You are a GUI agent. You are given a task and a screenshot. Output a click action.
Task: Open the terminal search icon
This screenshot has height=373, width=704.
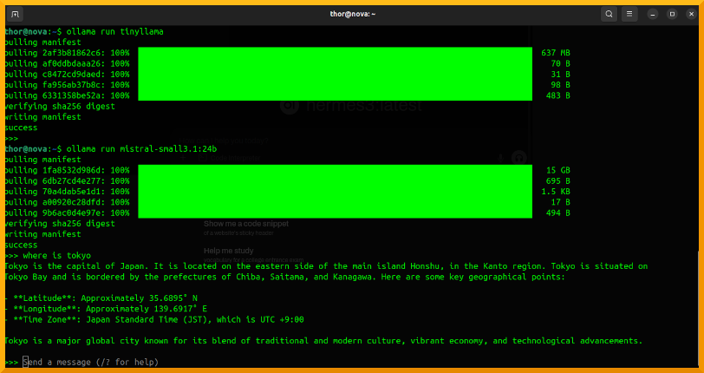[609, 14]
